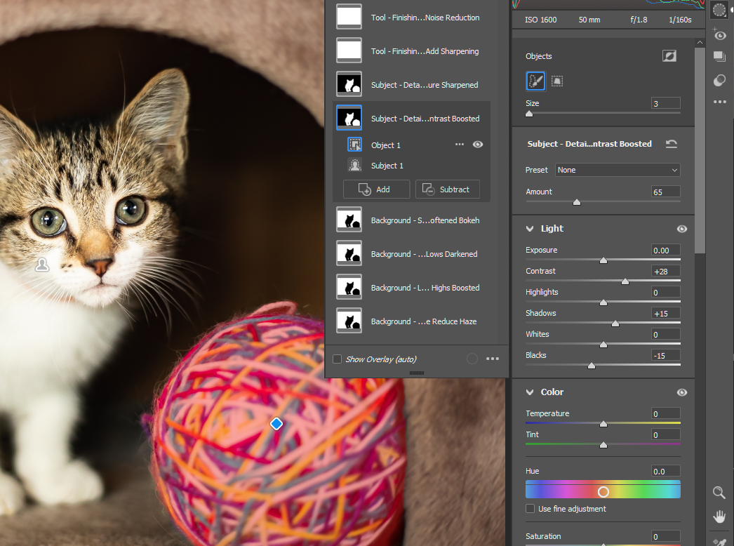Image resolution: width=734 pixels, height=546 pixels.
Task: Click the Subtract mask button
Action: pos(448,189)
